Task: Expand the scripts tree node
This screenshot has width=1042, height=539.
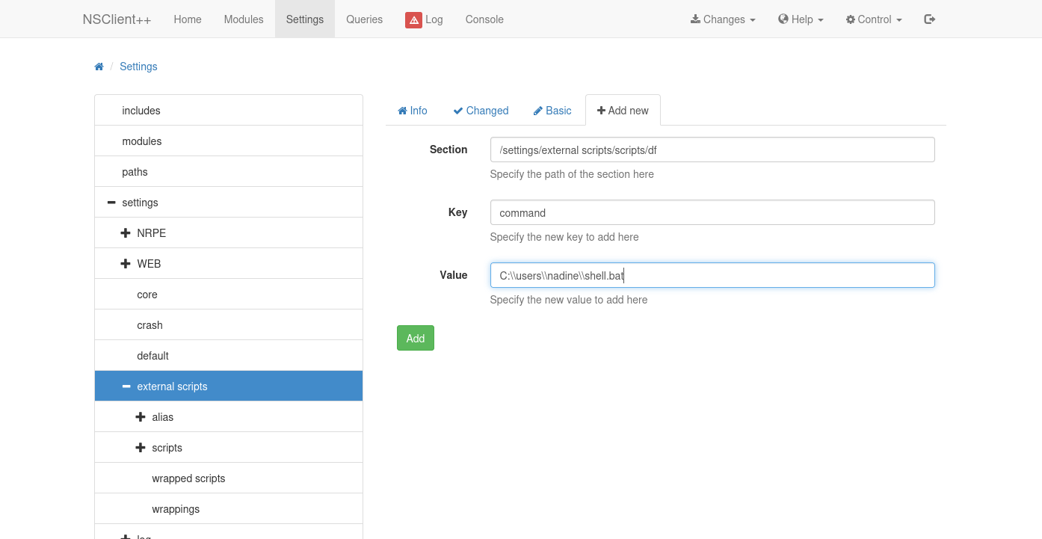Action: (x=141, y=448)
